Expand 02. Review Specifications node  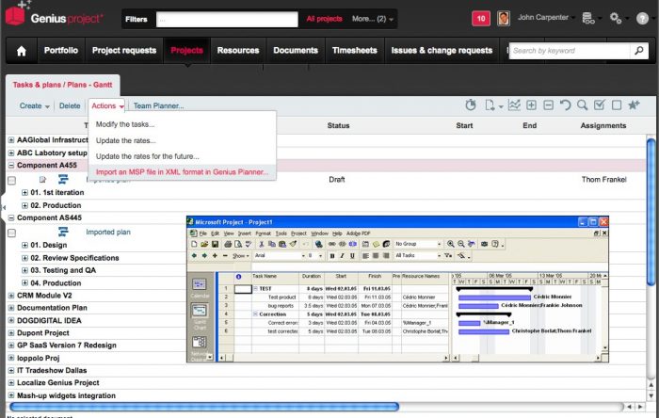pos(24,258)
